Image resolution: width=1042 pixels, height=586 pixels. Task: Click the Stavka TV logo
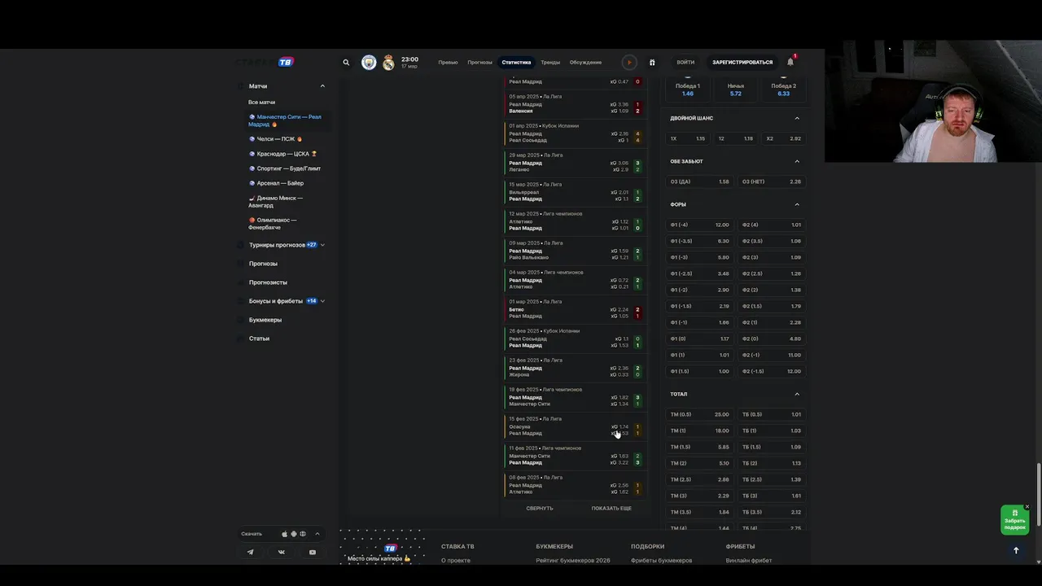click(265, 62)
